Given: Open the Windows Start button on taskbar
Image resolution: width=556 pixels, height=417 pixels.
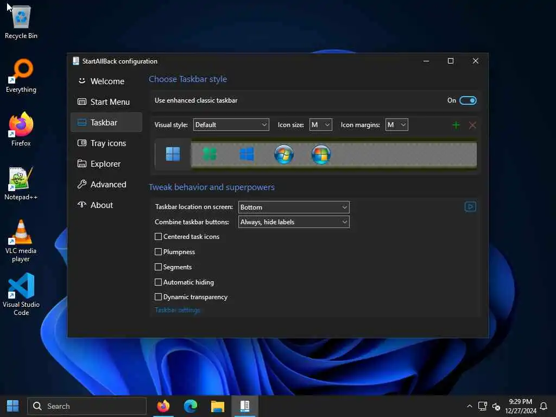Looking at the screenshot, I should click(13, 406).
